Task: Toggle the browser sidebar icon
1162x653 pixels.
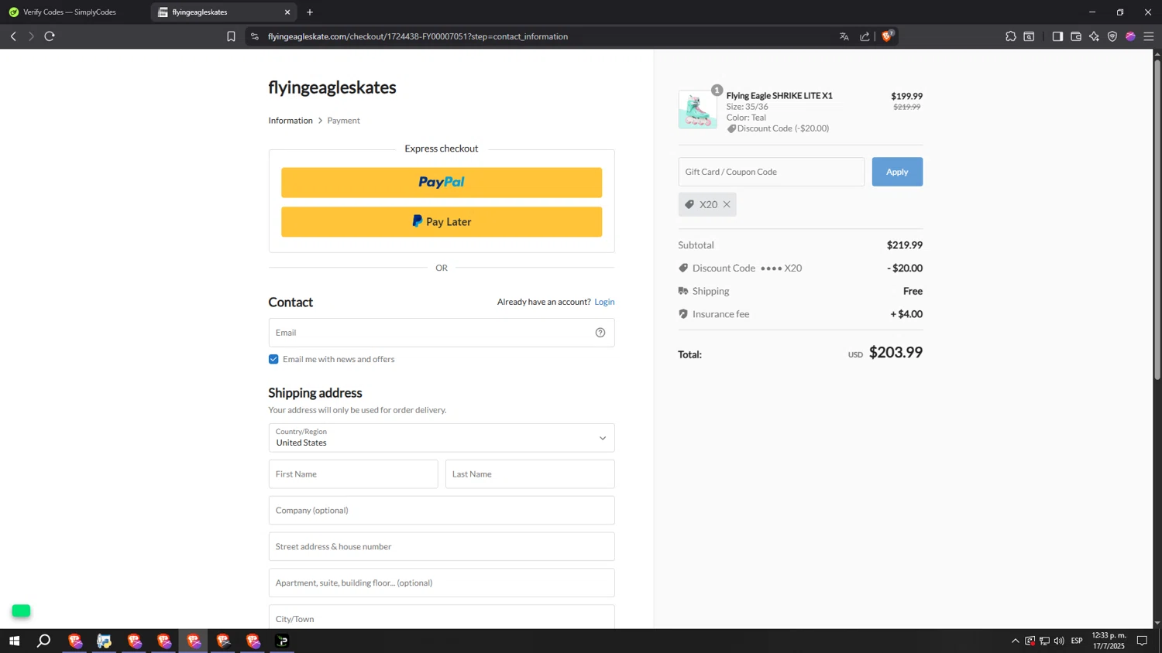Action: (1057, 36)
